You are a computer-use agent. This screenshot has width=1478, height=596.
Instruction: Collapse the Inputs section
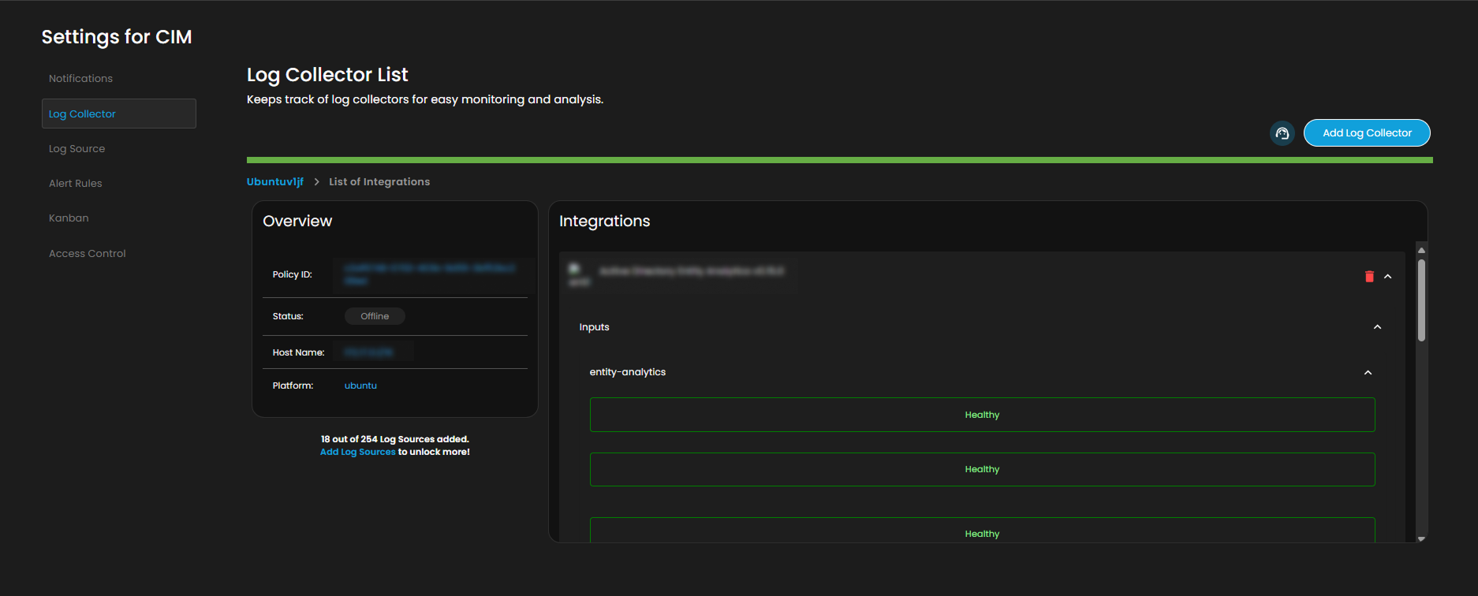pos(1377,327)
